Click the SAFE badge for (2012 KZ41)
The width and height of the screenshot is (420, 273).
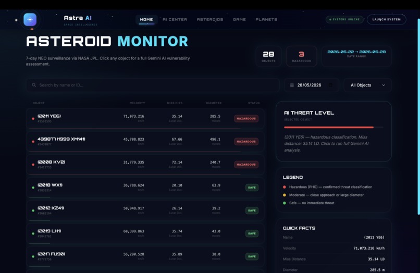click(x=252, y=210)
